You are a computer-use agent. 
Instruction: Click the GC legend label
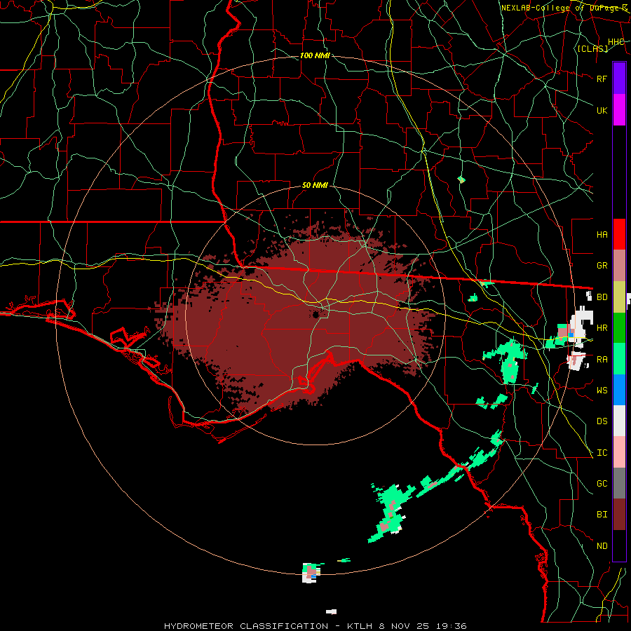pos(602,484)
